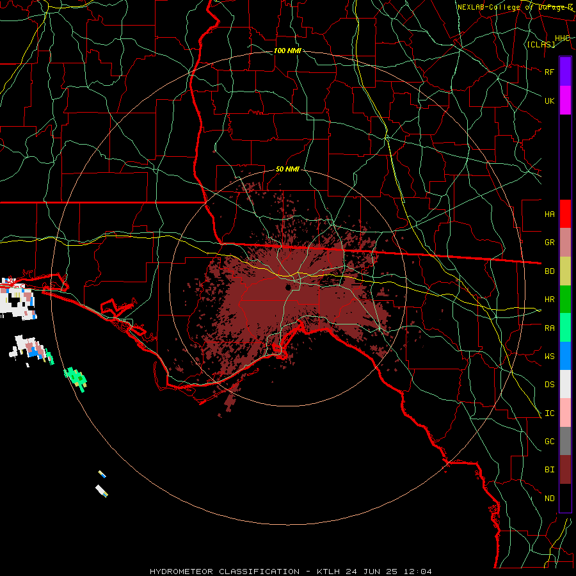Viewport: 576px width, 576px height.
Task: Click the IC legend label
Action: point(550,413)
